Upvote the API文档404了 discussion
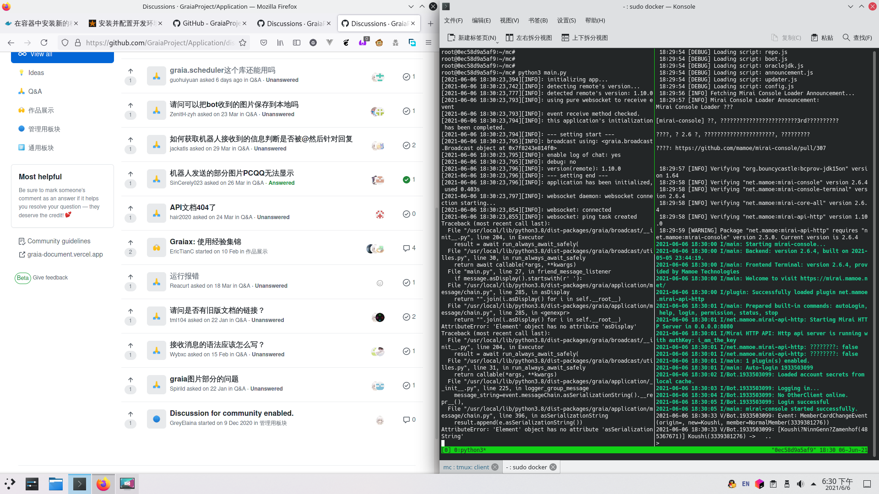 pyautogui.click(x=130, y=208)
